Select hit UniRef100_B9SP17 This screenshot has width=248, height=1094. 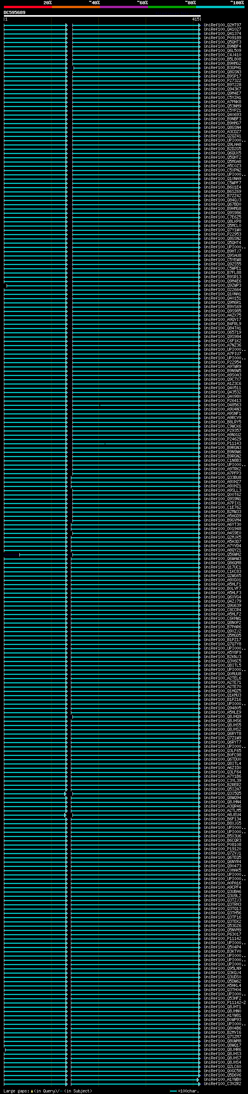[222, 76]
